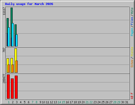The height and width of the screenshot is (105, 135).
Task: Click day 13 on the x-axis
Action: pos(55,102)
